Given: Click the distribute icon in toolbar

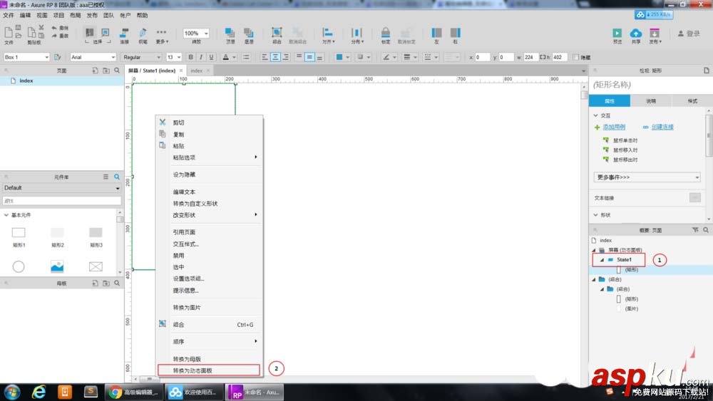Looking at the screenshot, I should [x=356, y=33].
